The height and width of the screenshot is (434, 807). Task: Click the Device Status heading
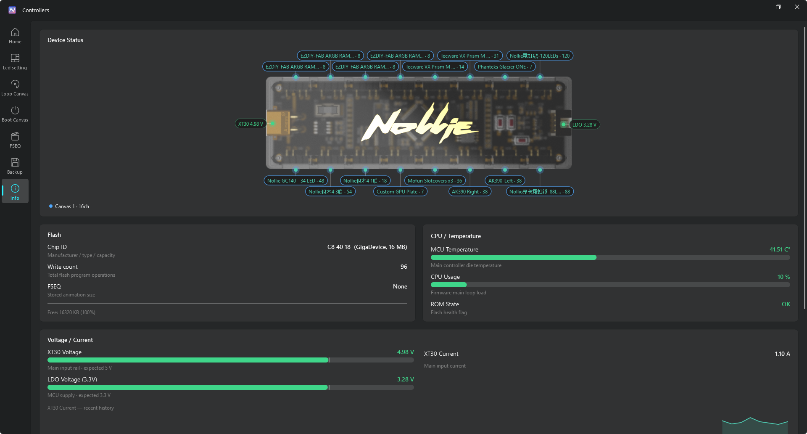[66, 40]
